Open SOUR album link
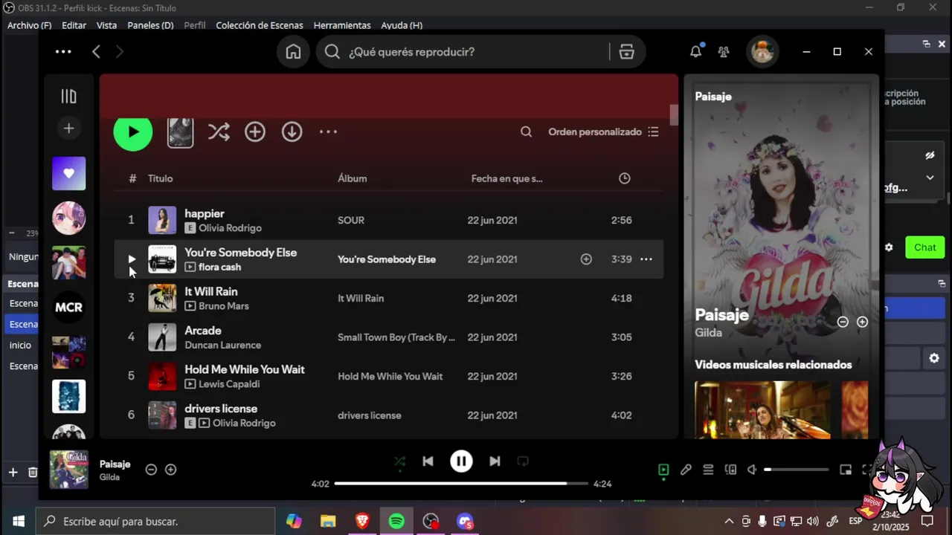Viewport: 952px width, 535px height. tap(351, 220)
